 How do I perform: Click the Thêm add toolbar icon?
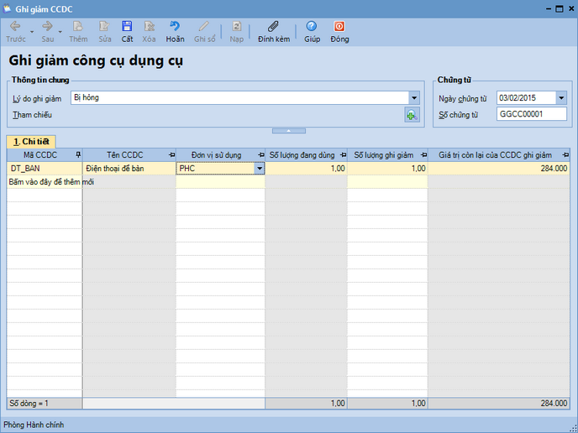point(78,32)
